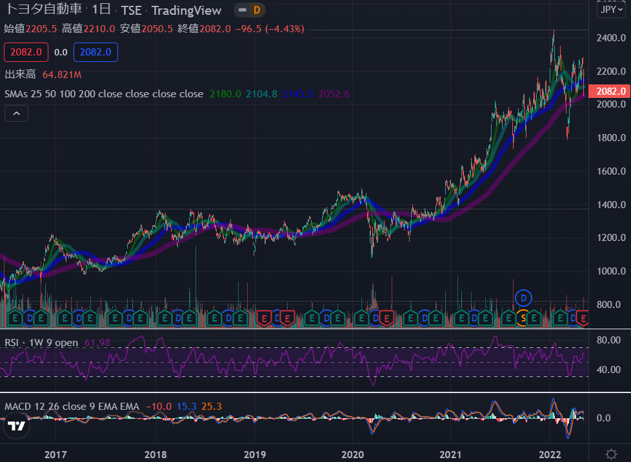631x462 pixels.
Task: Click the 1400.0 price axis label
Action: [611, 204]
